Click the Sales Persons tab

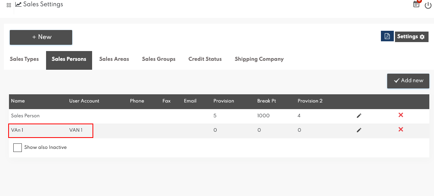click(69, 59)
